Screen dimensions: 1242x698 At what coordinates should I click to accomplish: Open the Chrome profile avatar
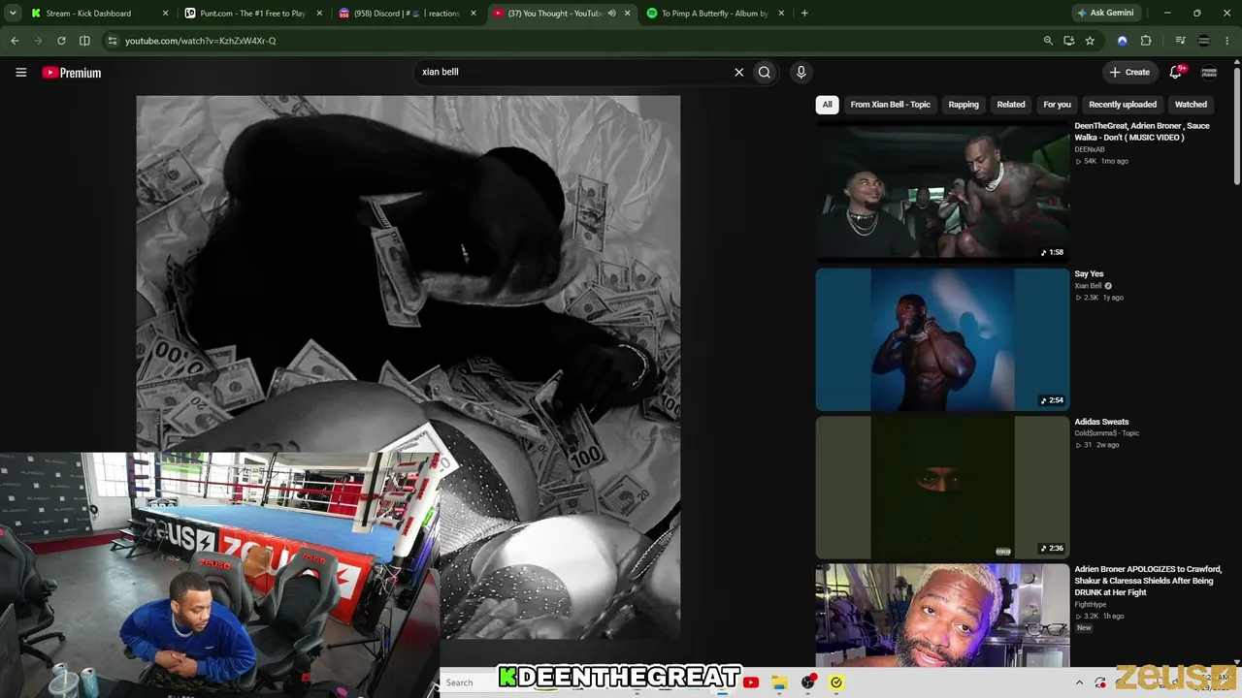[x=1204, y=41]
